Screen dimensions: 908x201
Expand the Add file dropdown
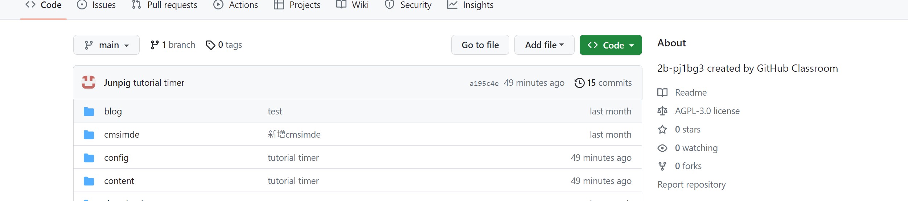544,45
